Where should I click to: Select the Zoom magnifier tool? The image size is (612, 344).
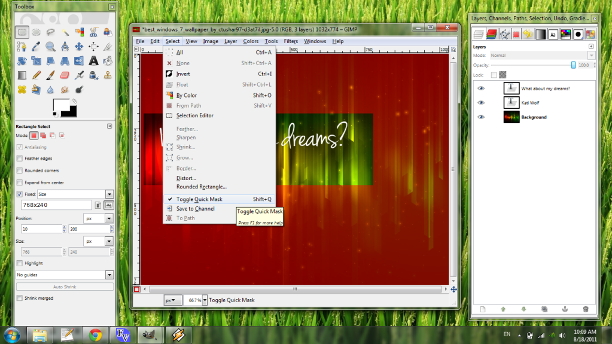pos(50,47)
